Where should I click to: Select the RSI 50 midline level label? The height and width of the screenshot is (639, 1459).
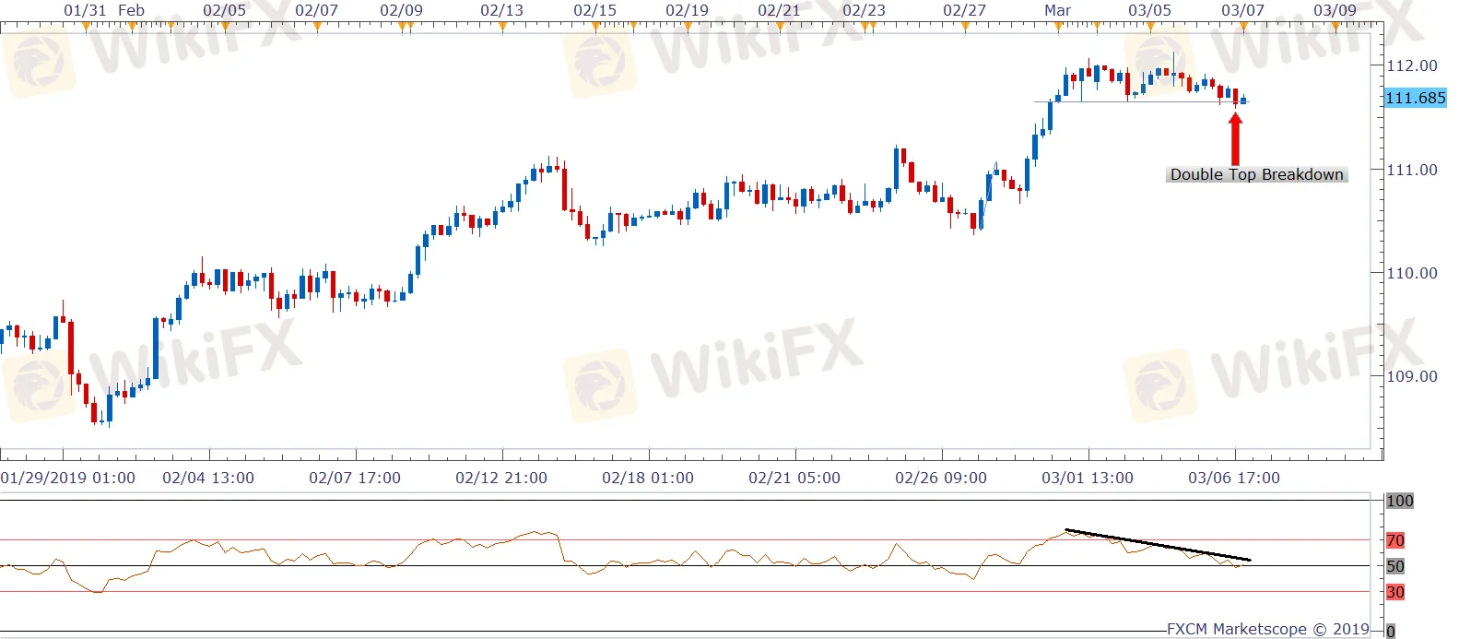click(1395, 566)
